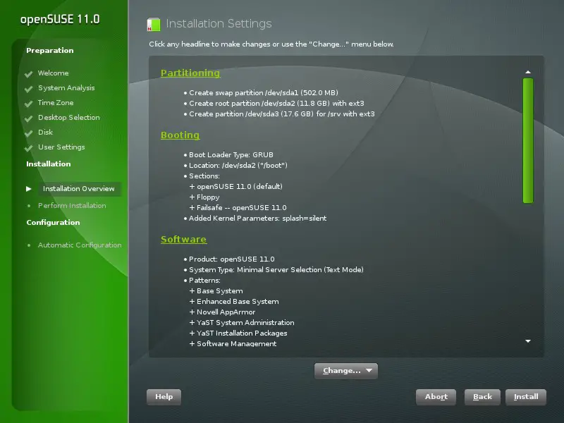
Task: Select Installation Overview in the sidebar
Action: click(79, 189)
